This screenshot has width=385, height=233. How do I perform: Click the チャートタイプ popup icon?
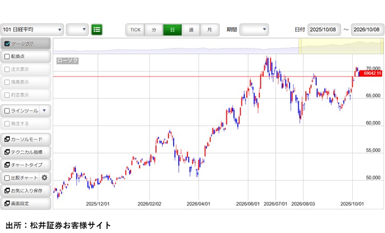[x=7, y=165]
